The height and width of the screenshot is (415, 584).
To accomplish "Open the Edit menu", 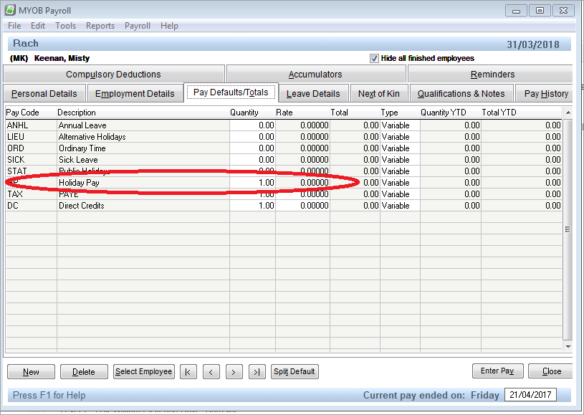I will [37, 26].
